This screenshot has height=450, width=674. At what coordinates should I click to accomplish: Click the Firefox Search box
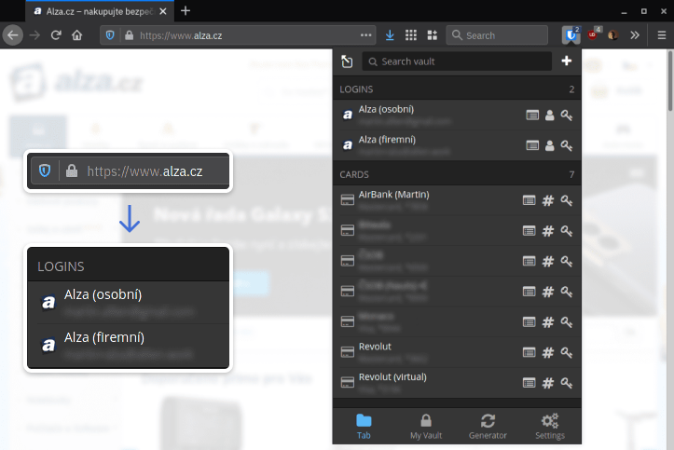click(x=497, y=35)
